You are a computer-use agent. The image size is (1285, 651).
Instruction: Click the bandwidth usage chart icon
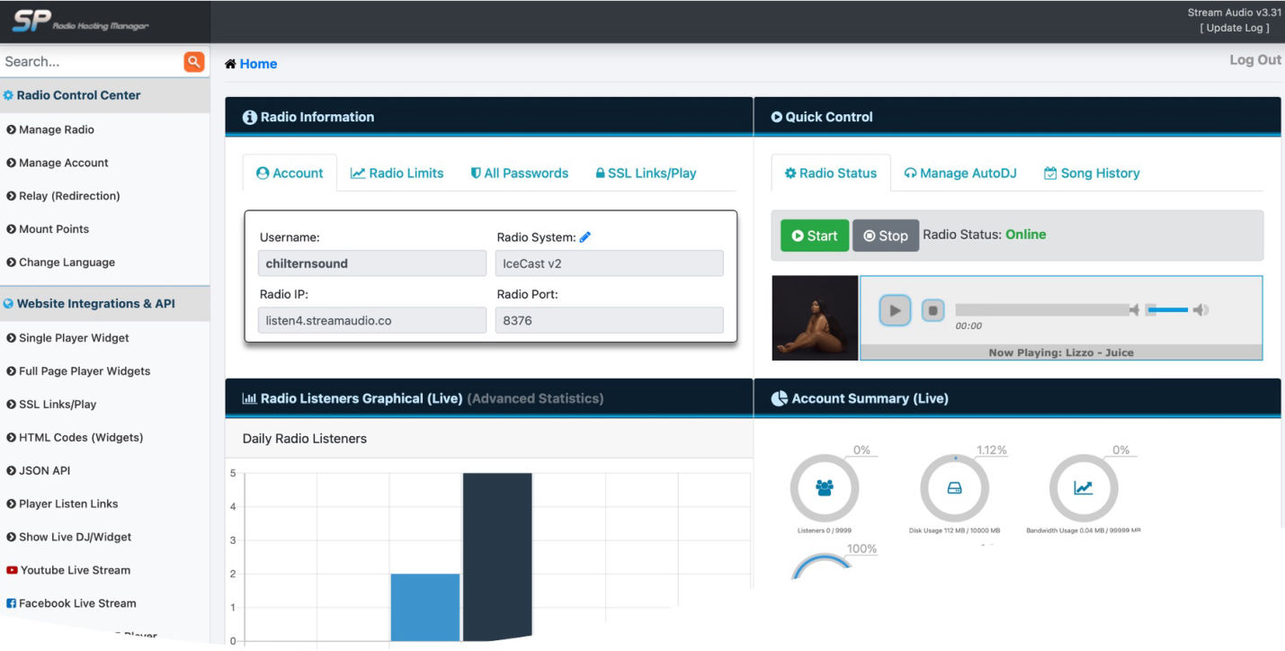coord(1084,488)
